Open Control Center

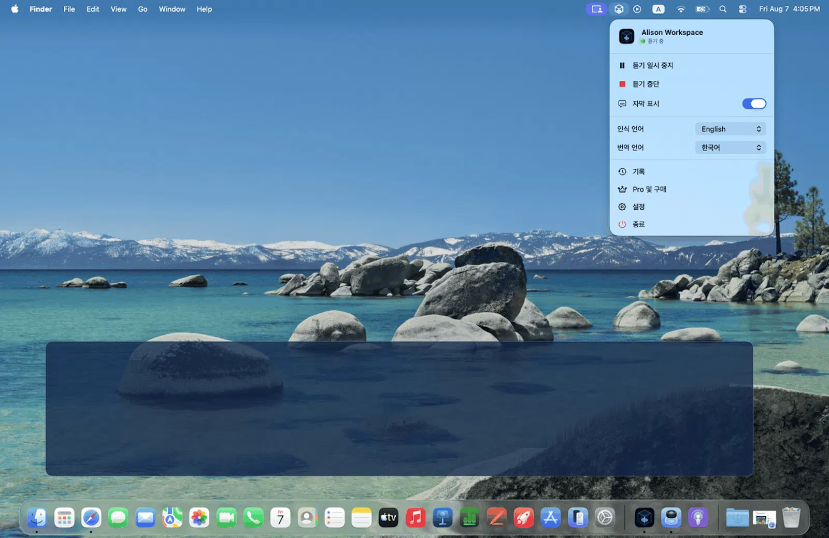(743, 9)
